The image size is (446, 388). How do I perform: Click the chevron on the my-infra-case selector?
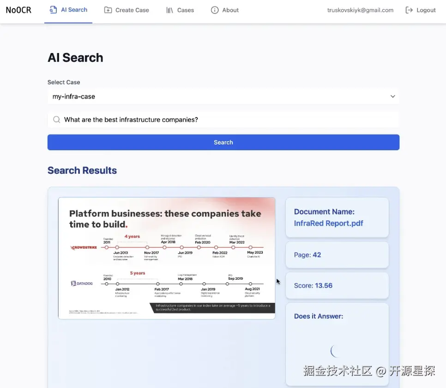[392, 96]
